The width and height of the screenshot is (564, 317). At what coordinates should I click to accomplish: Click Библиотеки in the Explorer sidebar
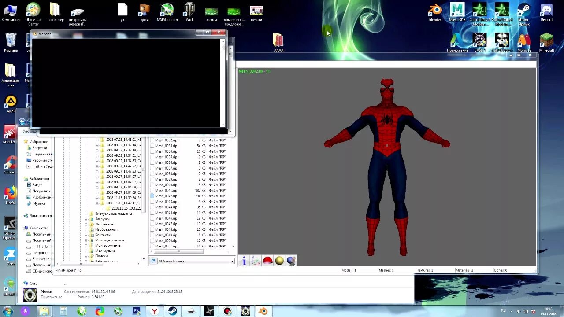39,179
